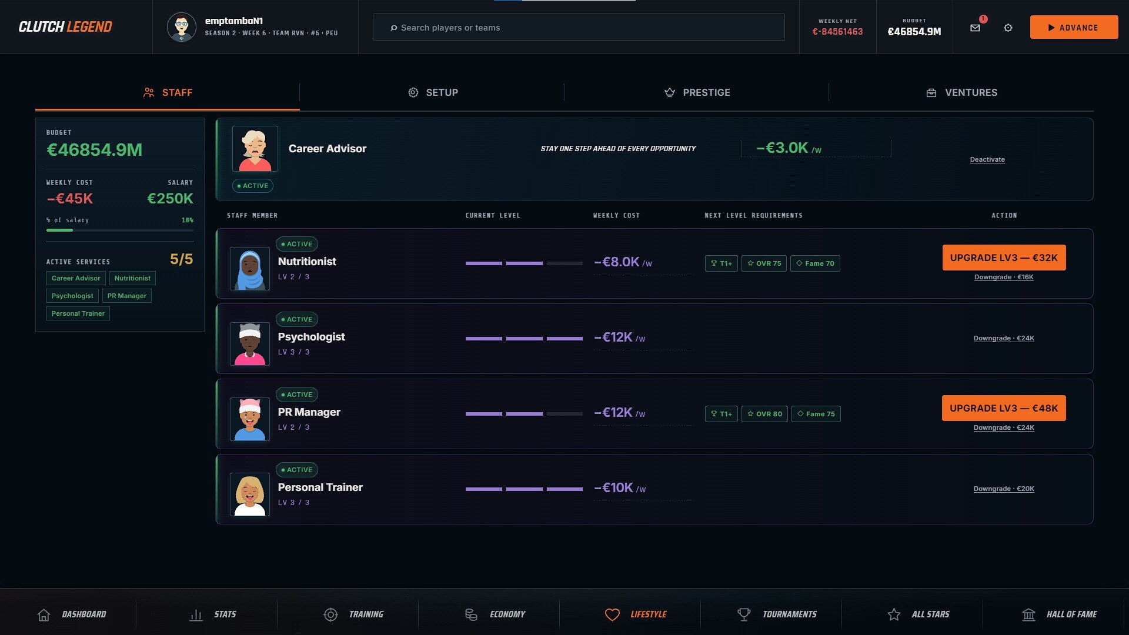Screen dimensions: 1129x635
Task: Click the Clutch Legend logo
Action: click(65, 27)
